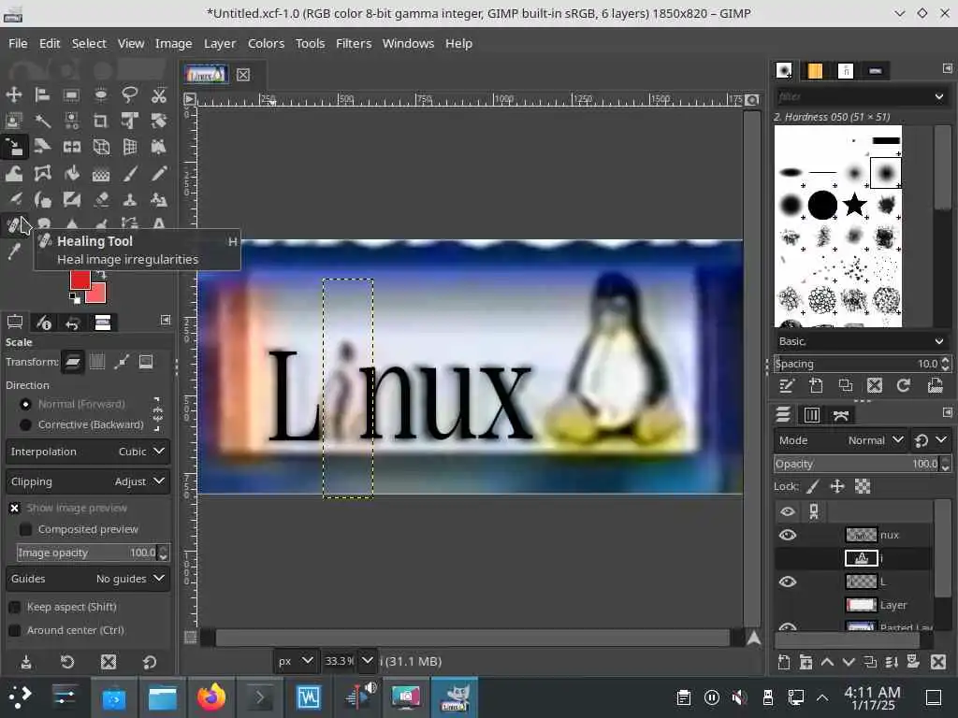
Task: Select the Warp Transform wave tool
Action: (x=13, y=174)
